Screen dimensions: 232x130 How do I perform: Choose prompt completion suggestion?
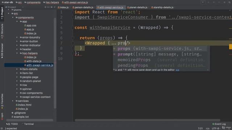(x=160, y=54)
